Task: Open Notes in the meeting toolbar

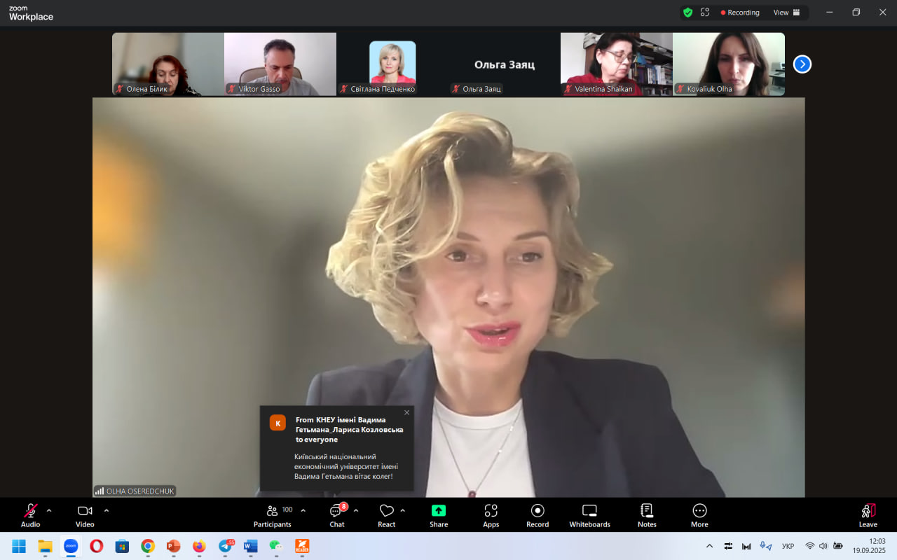Action: 647,515
